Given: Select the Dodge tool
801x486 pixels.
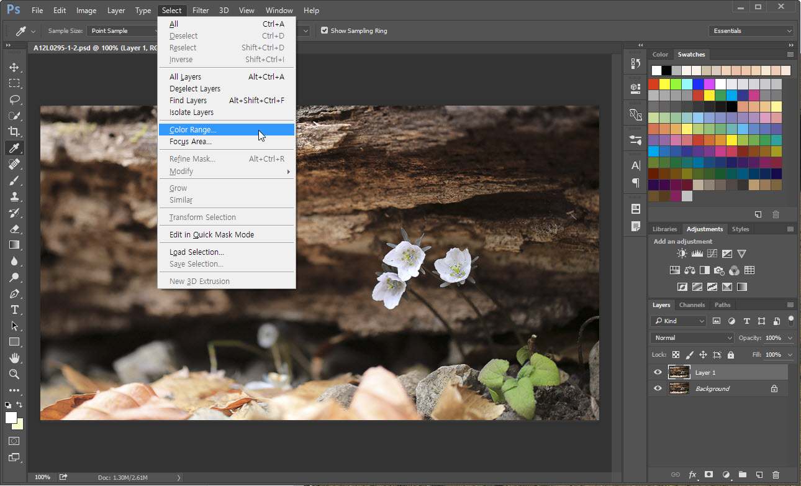Looking at the screenshot, I should click(14, 277).
